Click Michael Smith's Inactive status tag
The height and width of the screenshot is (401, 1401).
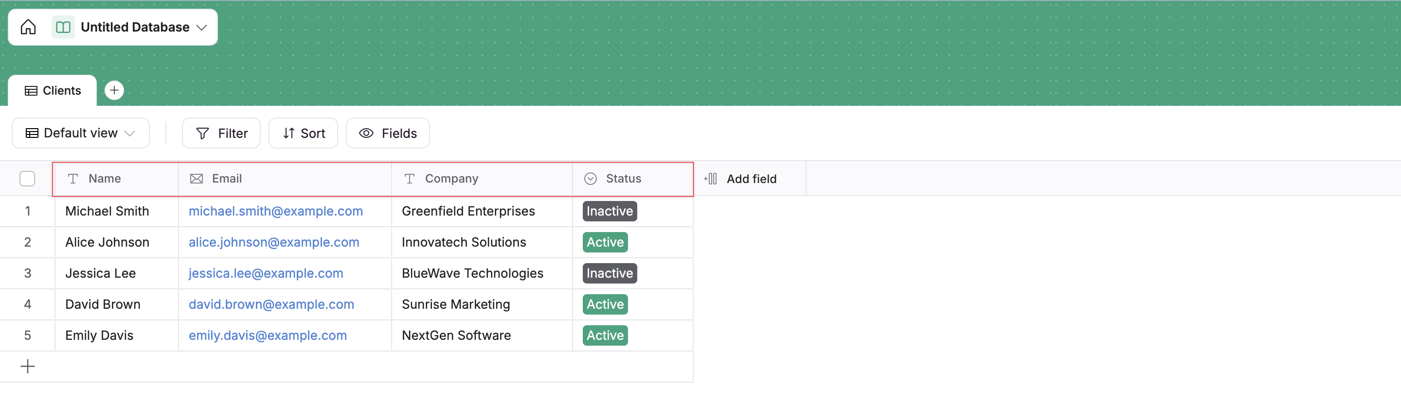click(x=610, y=211)
